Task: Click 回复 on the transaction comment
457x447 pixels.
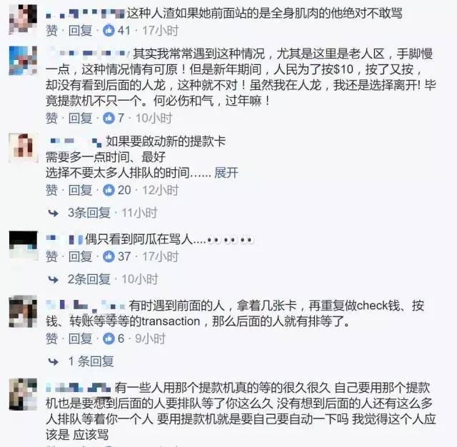Action: coord(80,338)
